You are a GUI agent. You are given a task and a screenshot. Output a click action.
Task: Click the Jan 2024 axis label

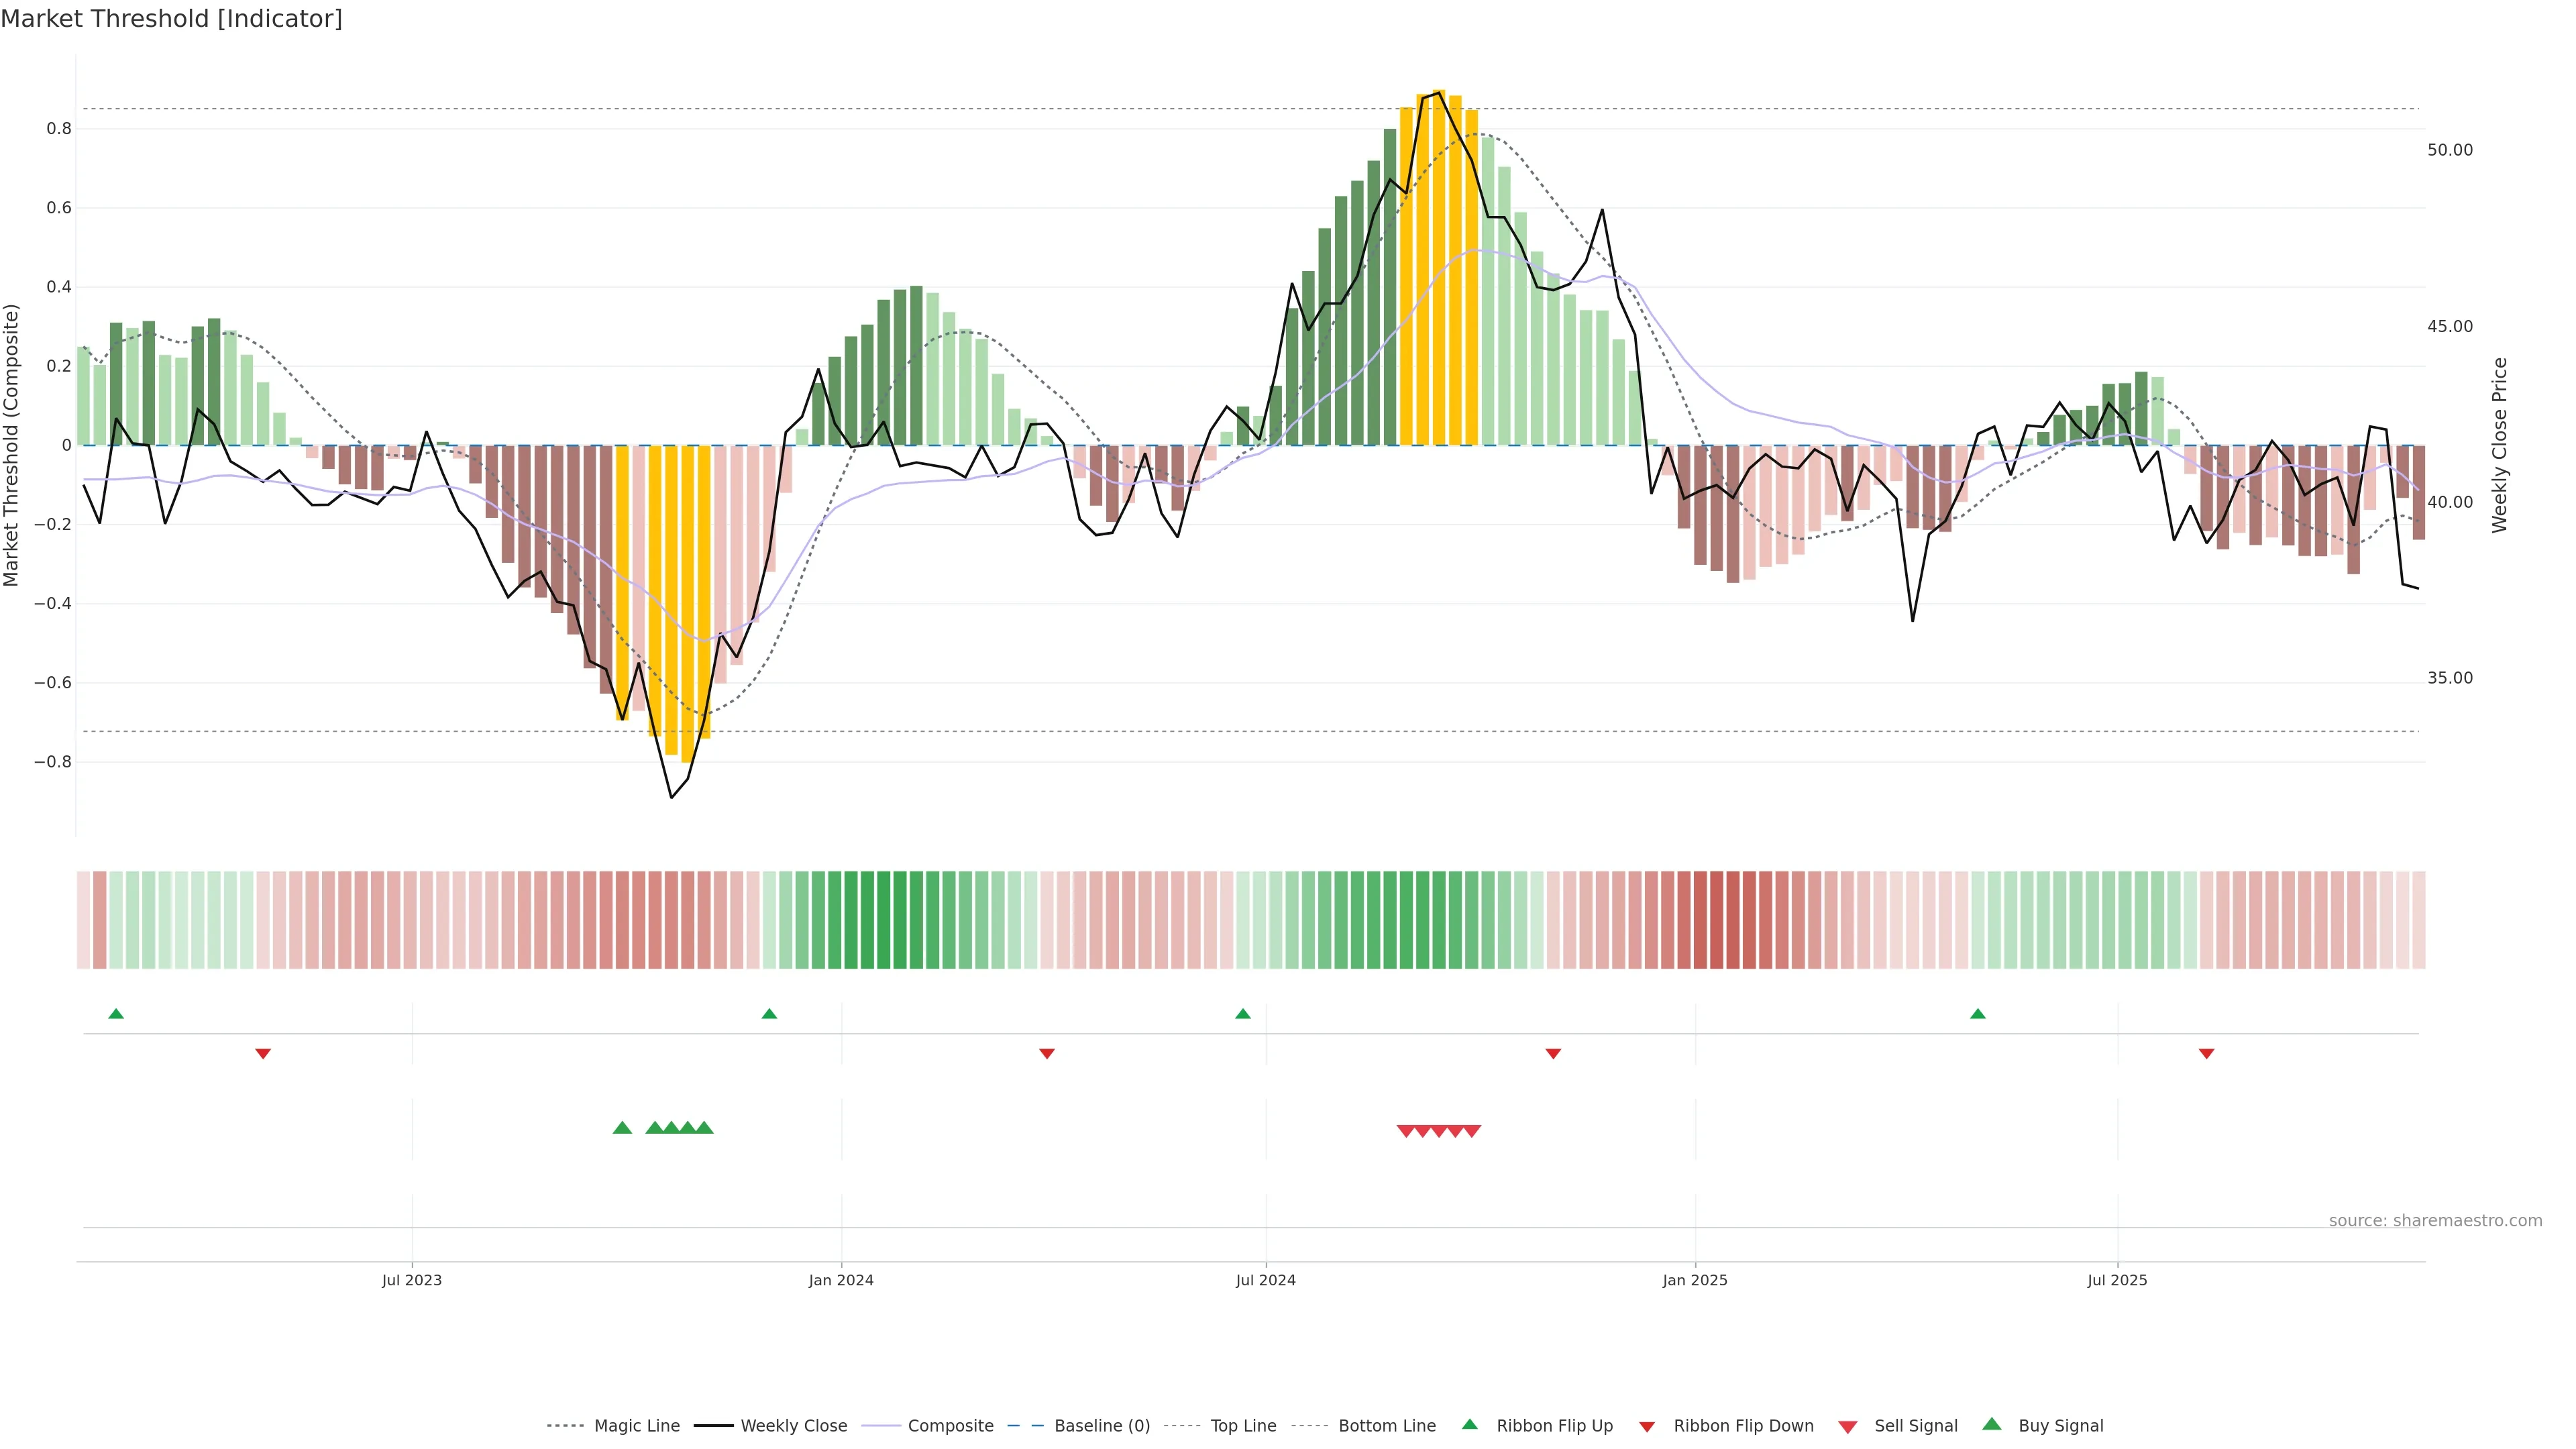pyautogui.click(x=841, y=1280)
